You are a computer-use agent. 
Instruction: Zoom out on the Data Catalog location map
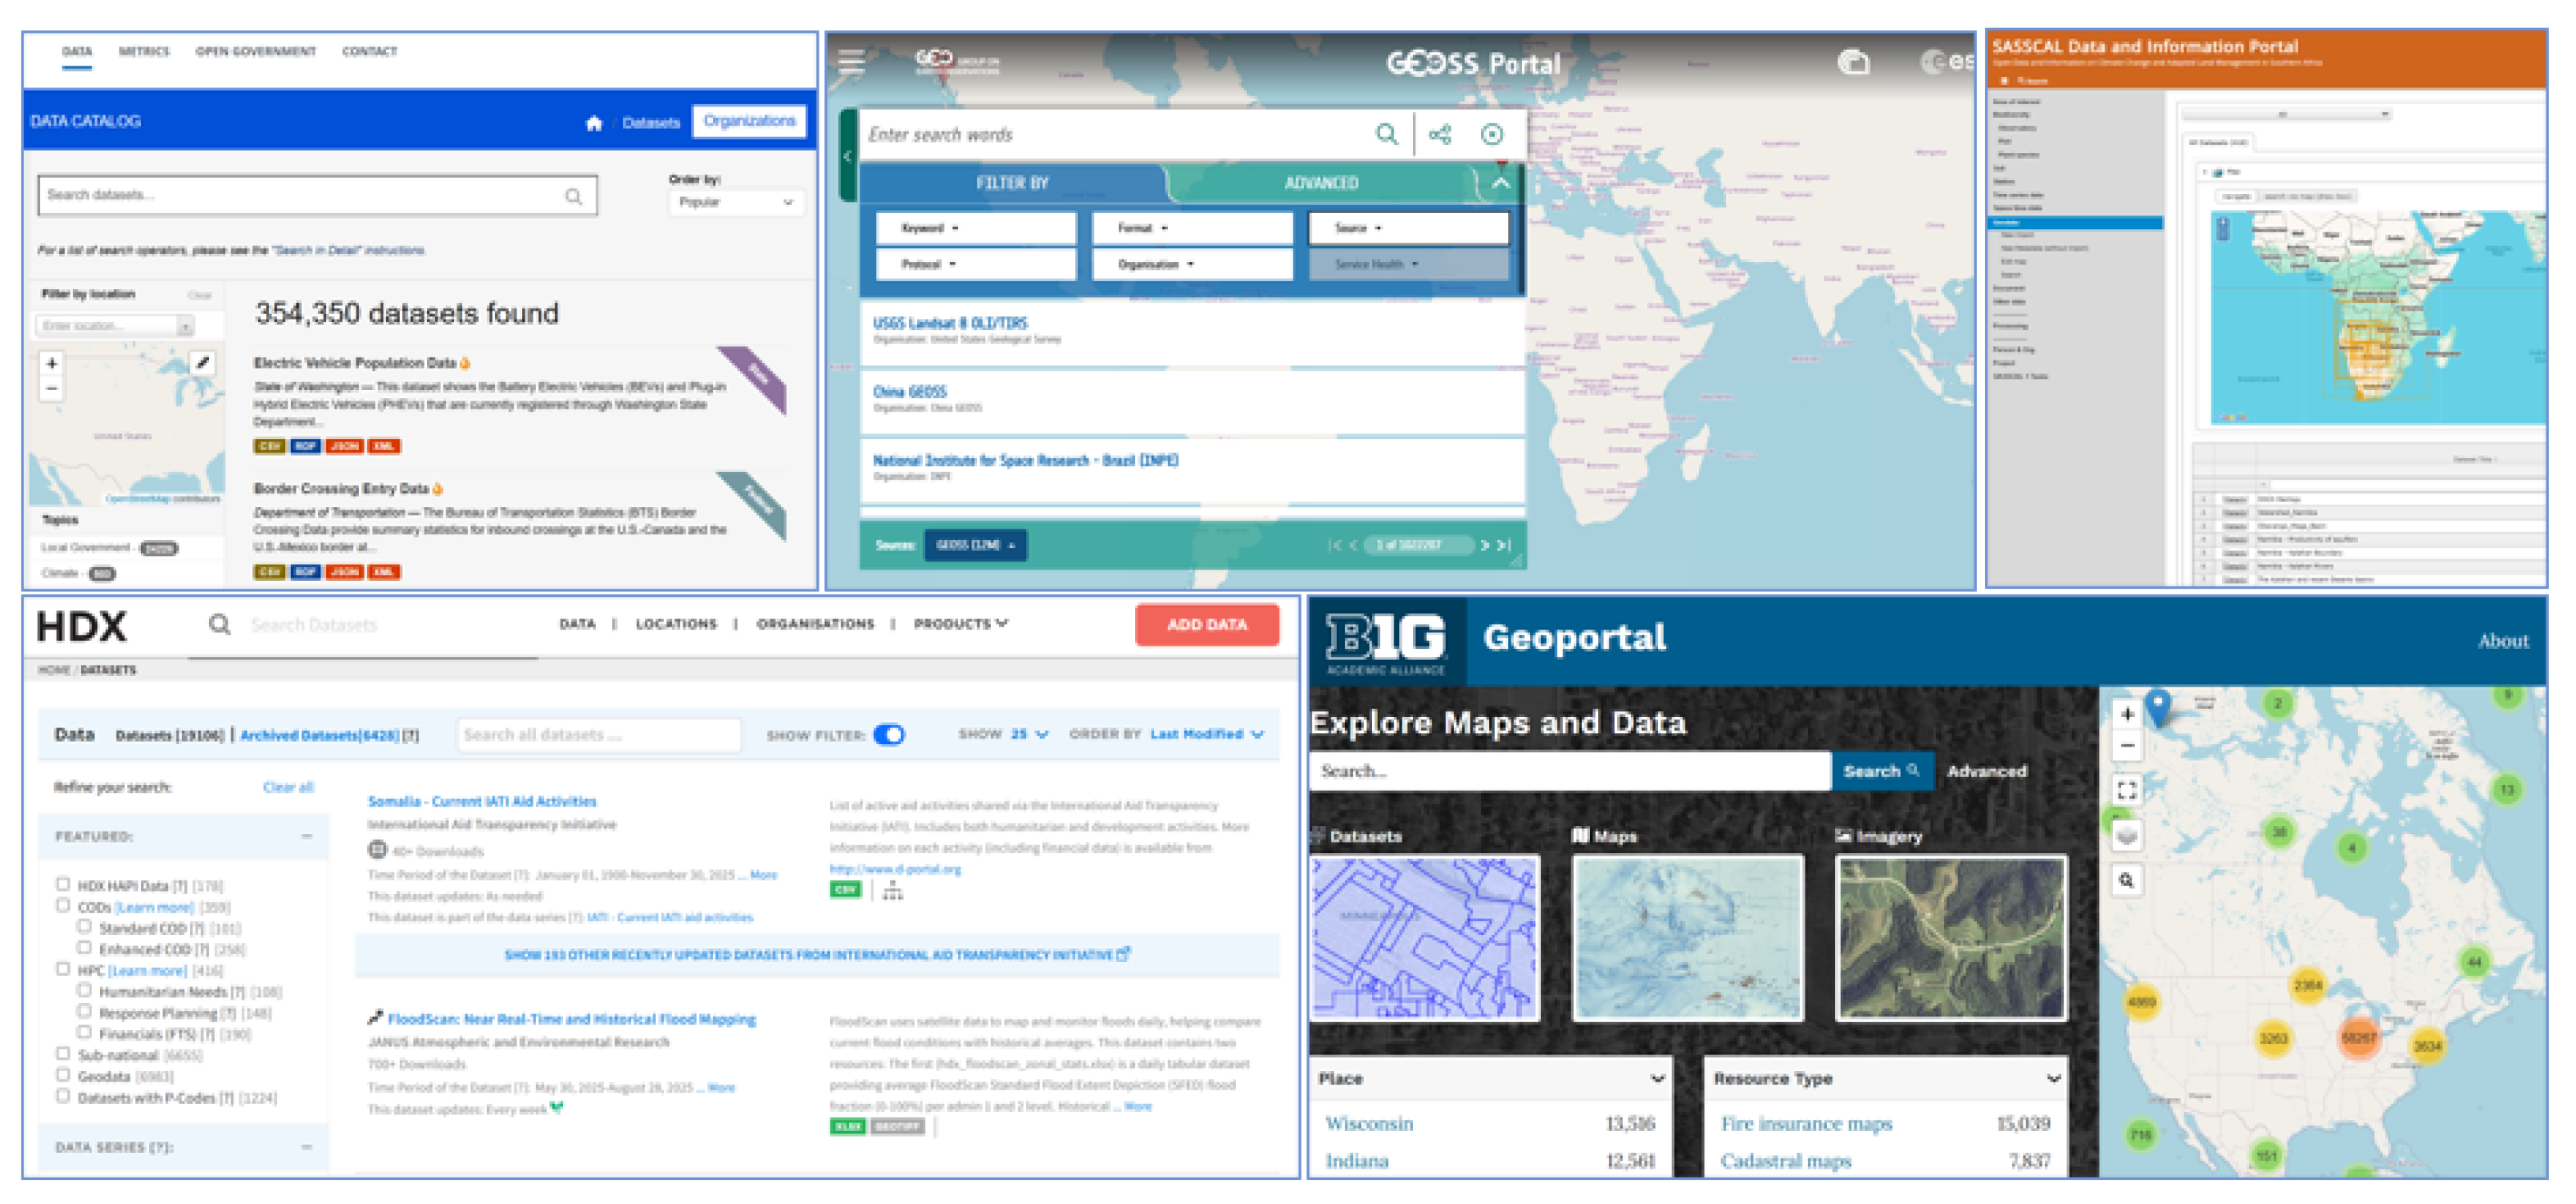point(52,388)
